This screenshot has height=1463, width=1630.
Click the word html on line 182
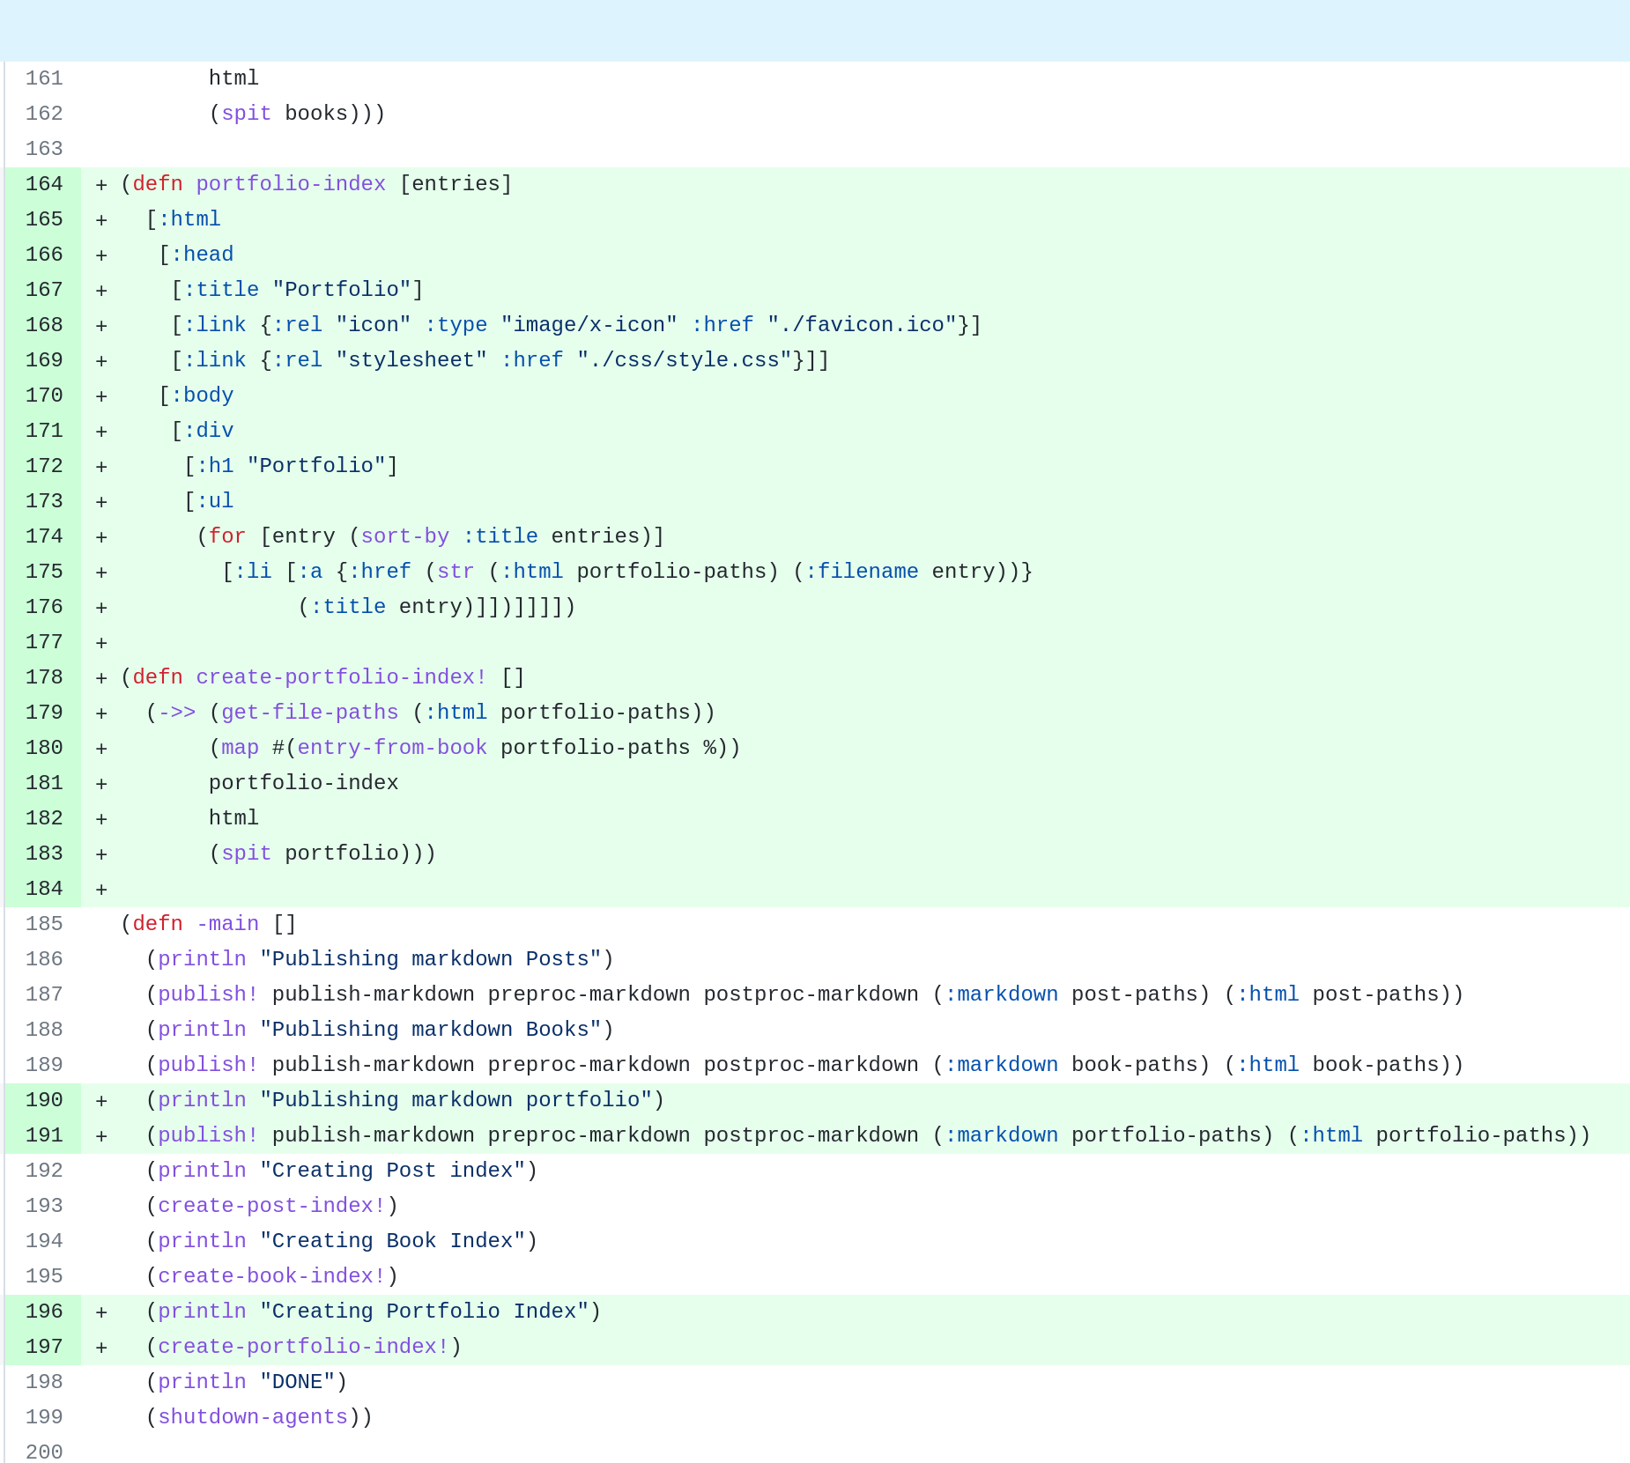234,818
